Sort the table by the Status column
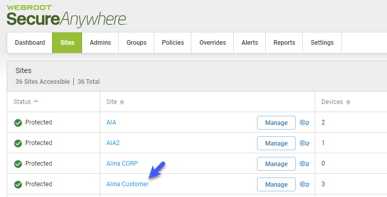 (26, 101)
